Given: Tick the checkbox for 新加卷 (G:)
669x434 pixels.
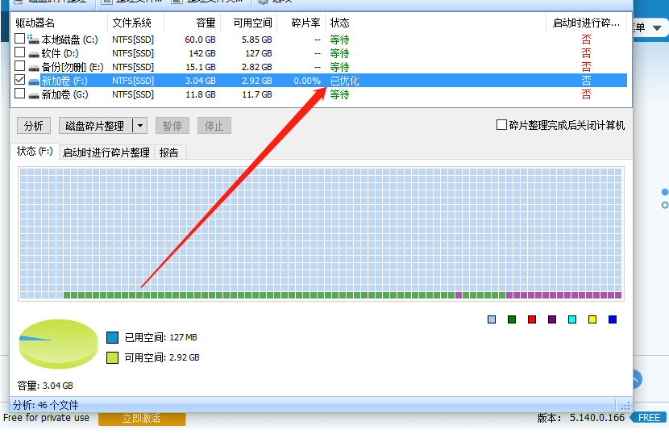Looking at the screenshot, I should [x=19, y=93].
